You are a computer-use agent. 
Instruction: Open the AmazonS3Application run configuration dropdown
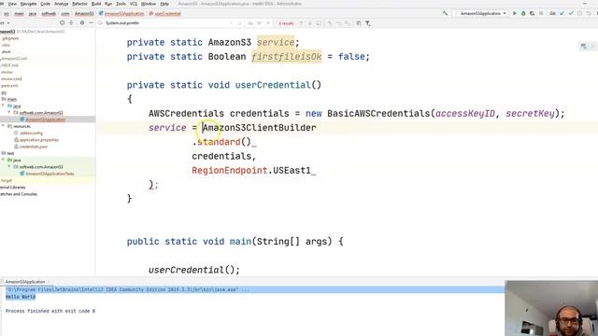coord(480,13)
